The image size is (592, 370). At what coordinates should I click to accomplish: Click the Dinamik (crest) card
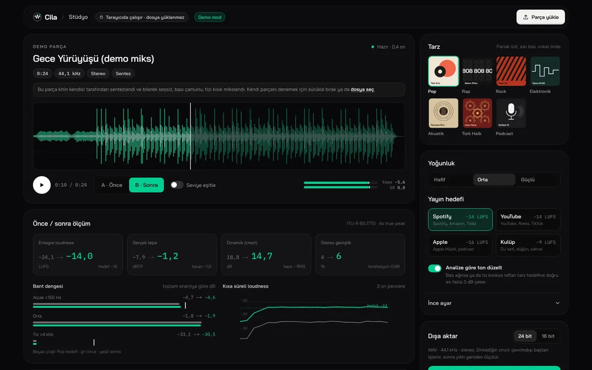(x=266, y=255)
